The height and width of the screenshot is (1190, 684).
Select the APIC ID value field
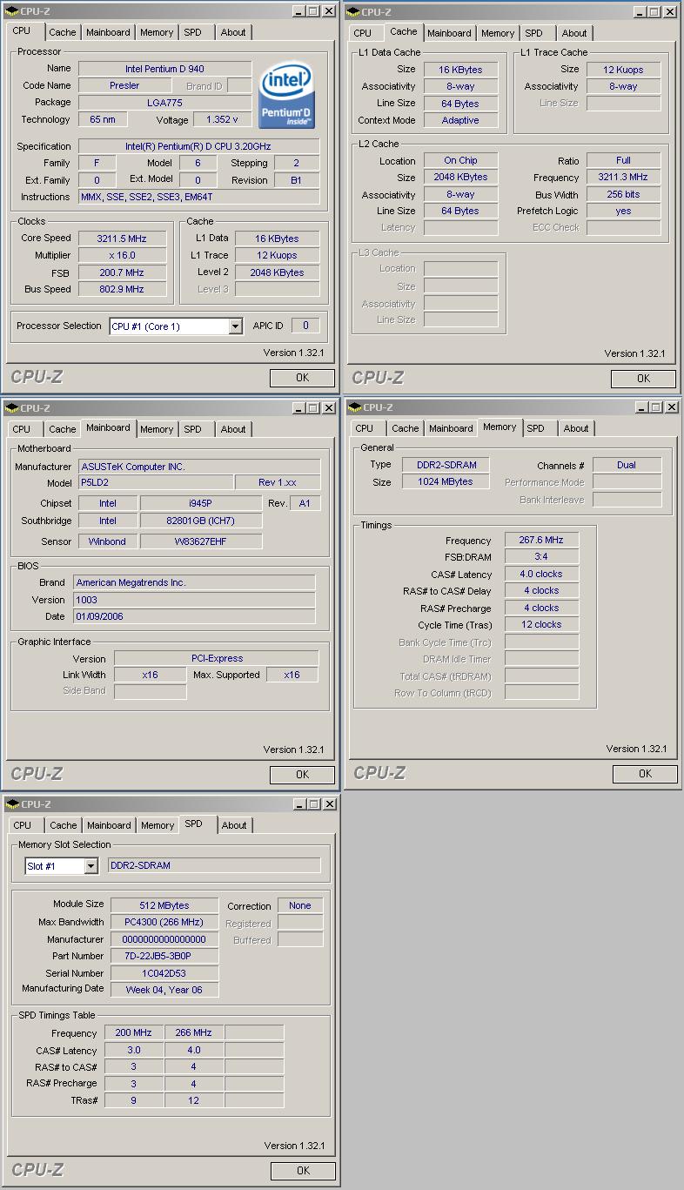click(305, 326)
